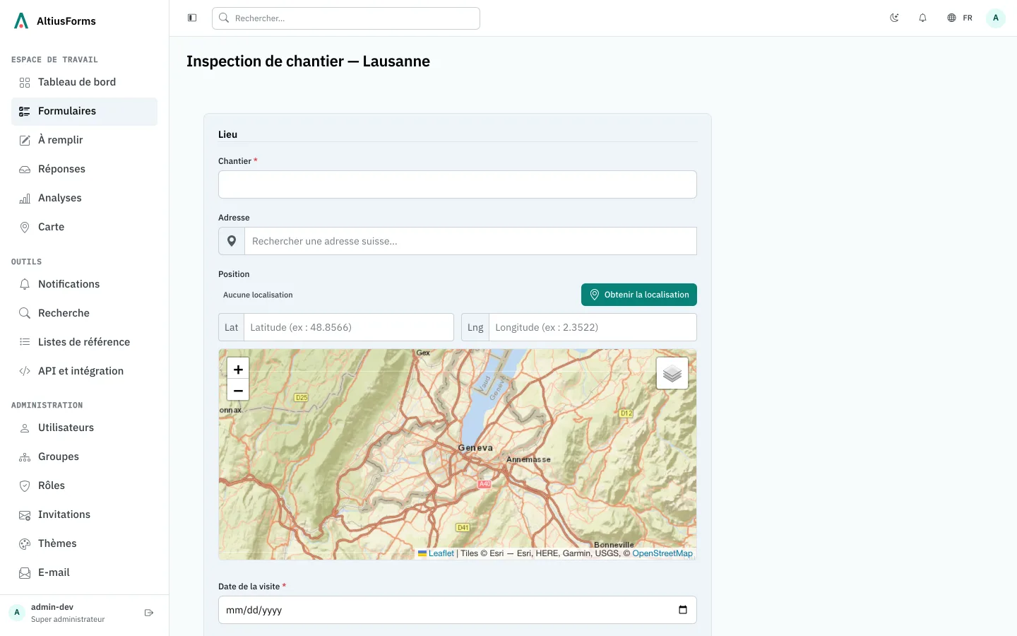Open Utilisateurs administration page
Image resolution: width=1017 pixels, height=636 pixels.
pyautogui.click(x=84, y=428)
